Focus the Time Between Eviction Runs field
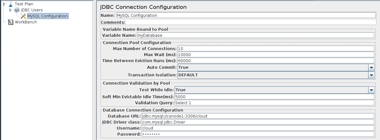The width and height of the screenshot is (380, 140). [x=276, y=60]
